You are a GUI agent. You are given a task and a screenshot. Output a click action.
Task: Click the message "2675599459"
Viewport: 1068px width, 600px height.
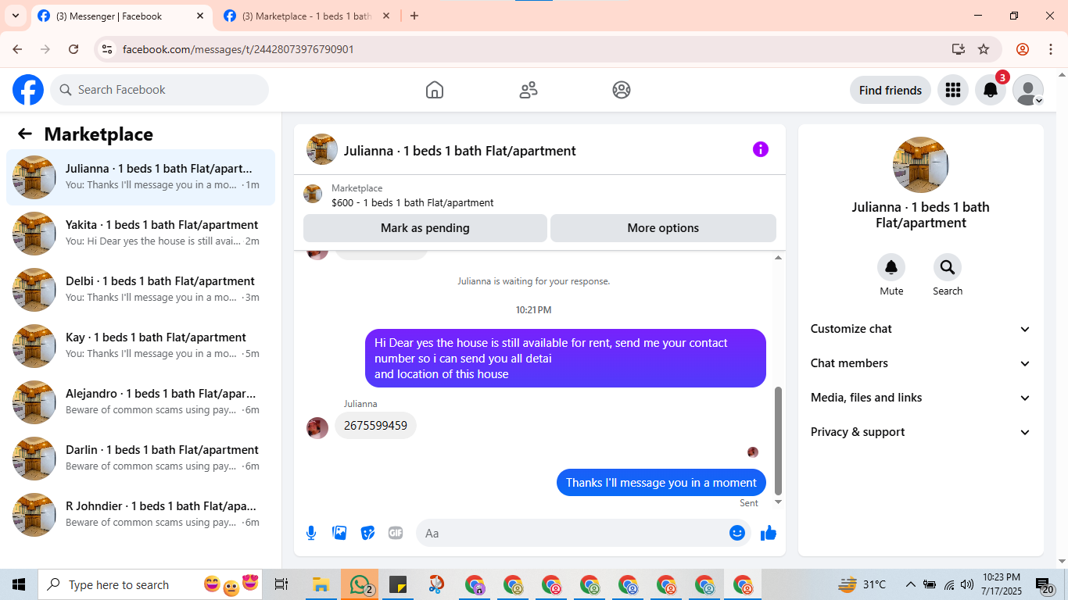(x=375, y=426)
